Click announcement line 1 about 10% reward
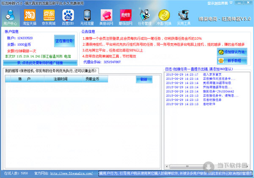 (142, 38)
